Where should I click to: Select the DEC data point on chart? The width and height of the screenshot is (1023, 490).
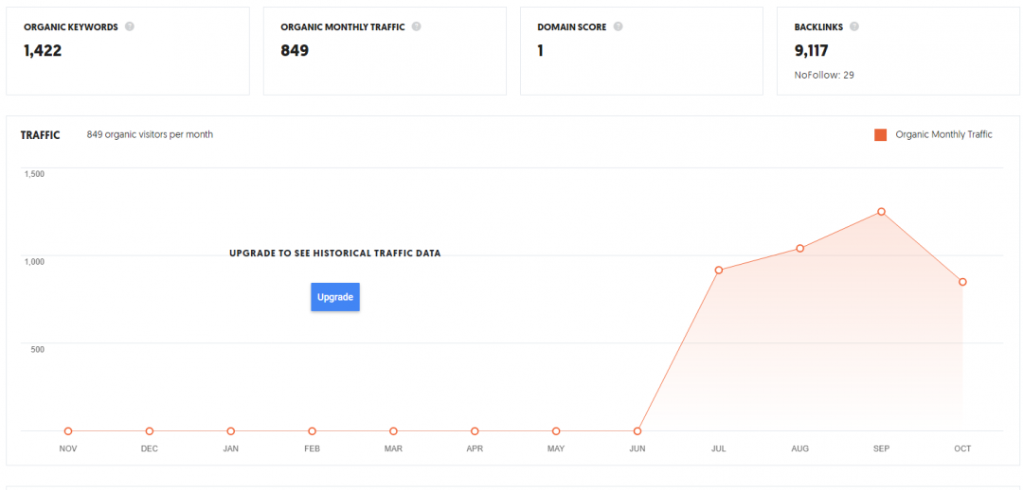(150, 431)
